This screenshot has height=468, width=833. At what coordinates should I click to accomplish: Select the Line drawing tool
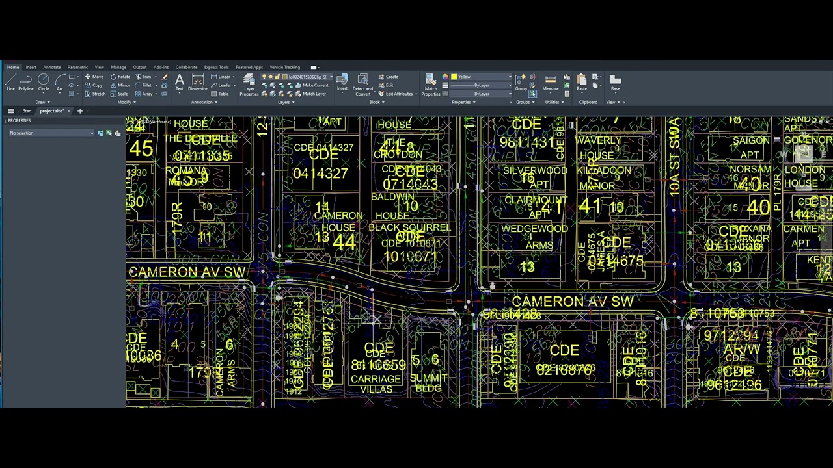click(x=10, y=82)
